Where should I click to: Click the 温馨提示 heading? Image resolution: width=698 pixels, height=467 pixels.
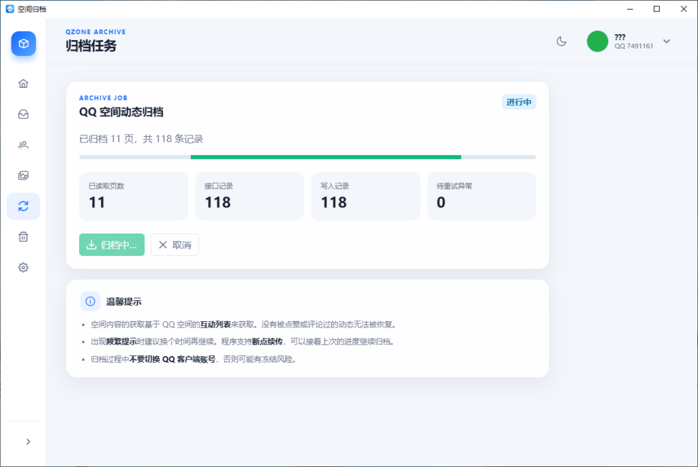pyautogui.click(x=124, y=302)
